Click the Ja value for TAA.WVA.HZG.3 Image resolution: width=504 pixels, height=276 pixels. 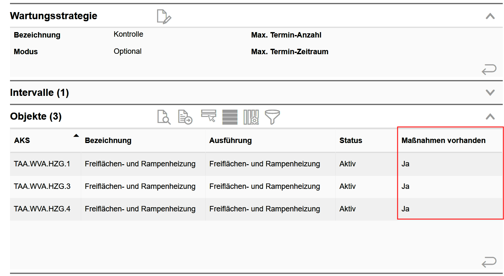(x=405, y=186)
